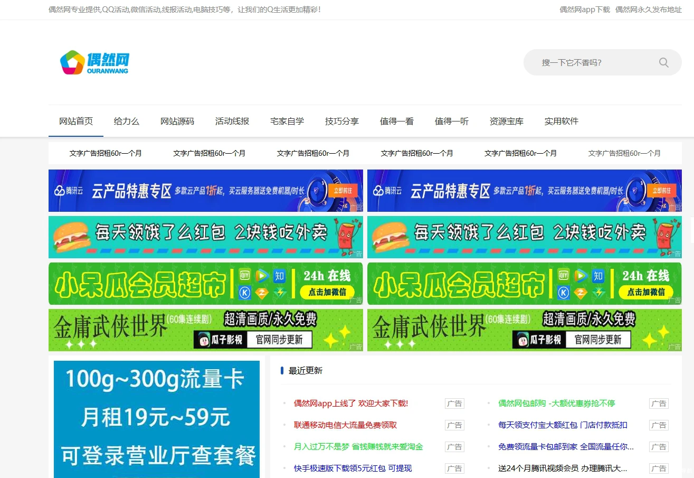Viewport: 694px width, 478px height.
Task: Open 免费领流量卡包邮到家 link
Action: click(x=566, y=447)
